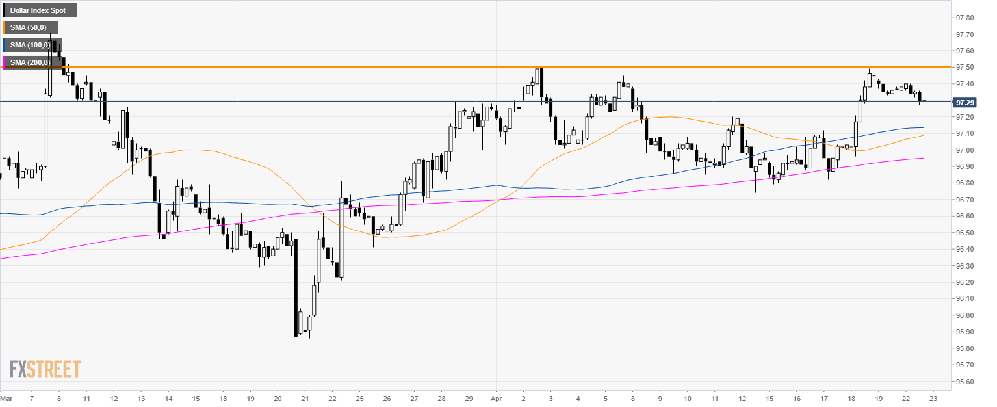This screenshot has height=407, width=997.
Task: Select the 95.60 price axis label
Action: (x=965, y=382)
